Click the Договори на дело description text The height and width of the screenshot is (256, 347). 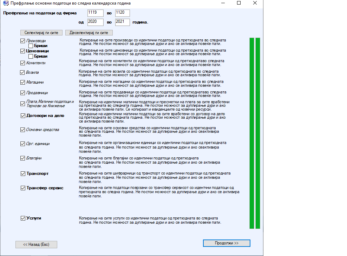[x=152, y=118]
